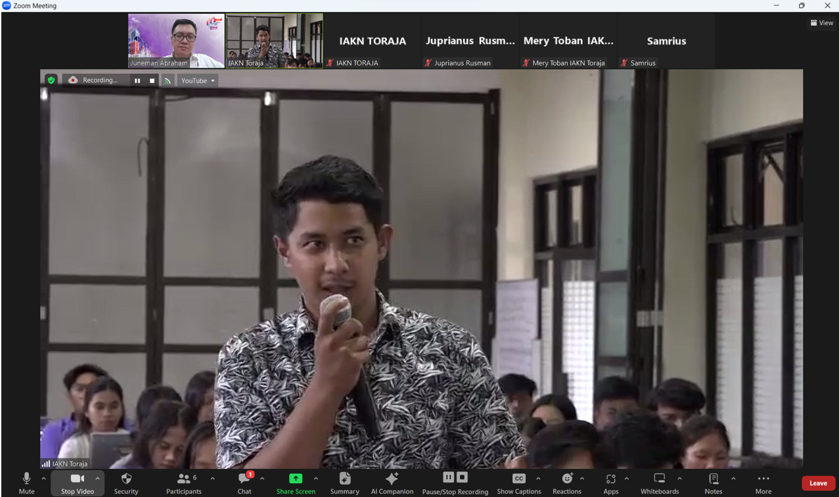This screenshot has height=497, width=839.
Task: Expand the arrow beside Apps
Action: coord(626,479)
